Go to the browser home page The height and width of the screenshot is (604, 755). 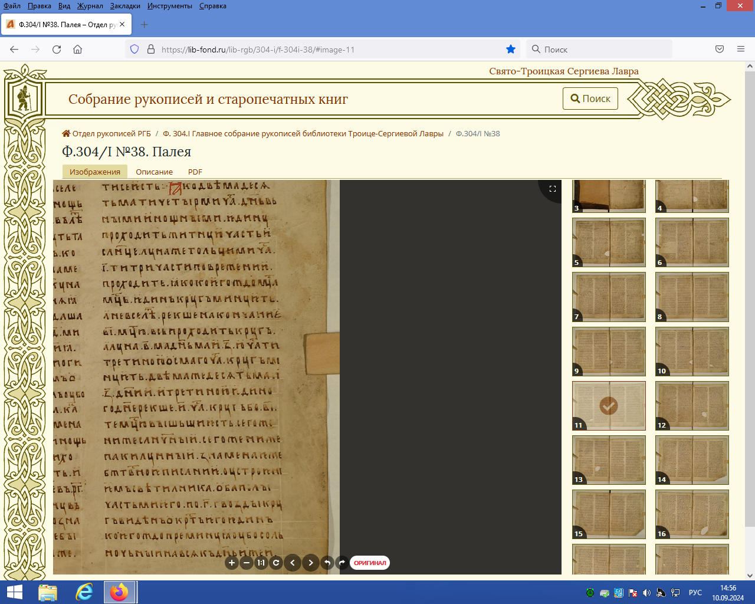77,50
